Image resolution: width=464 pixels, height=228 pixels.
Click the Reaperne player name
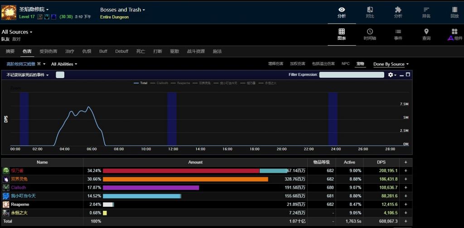(x=20, y=205)
